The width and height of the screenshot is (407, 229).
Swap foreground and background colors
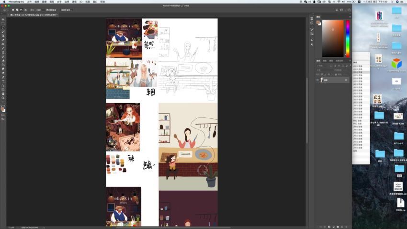point(4,106)
